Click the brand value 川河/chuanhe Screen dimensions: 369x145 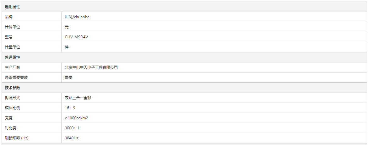point(77,17)
